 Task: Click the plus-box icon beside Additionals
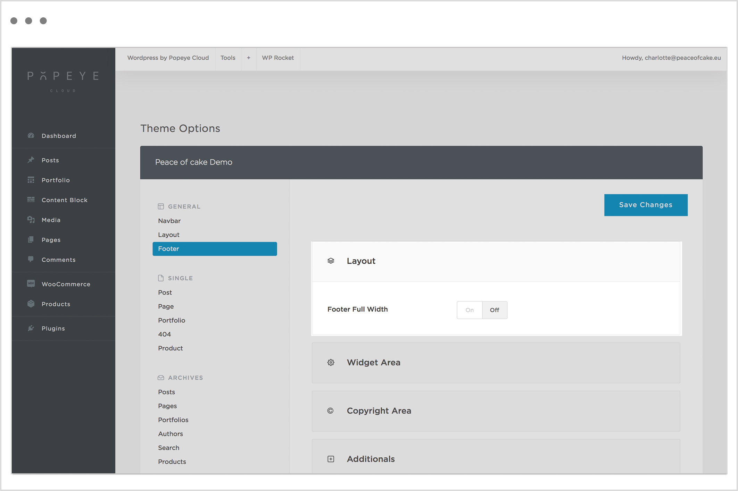pos(331,459)
